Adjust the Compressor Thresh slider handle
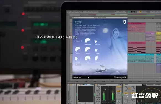Screen dimensions: 161x104 [x=105, y=90]
